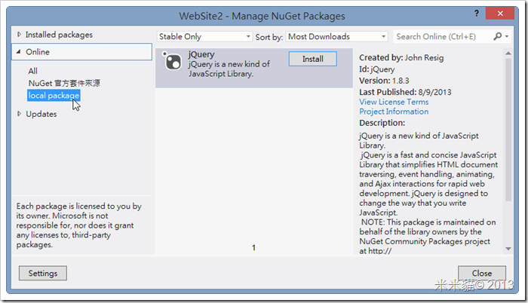Open the search options dropdown arrow
This screenshot has width=528, height=303.
tap(506, 36)
